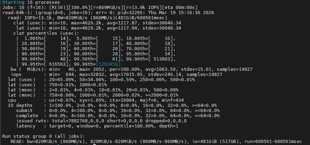
Task: Click the "submit" row label
Action: click(x=25, y=110)
